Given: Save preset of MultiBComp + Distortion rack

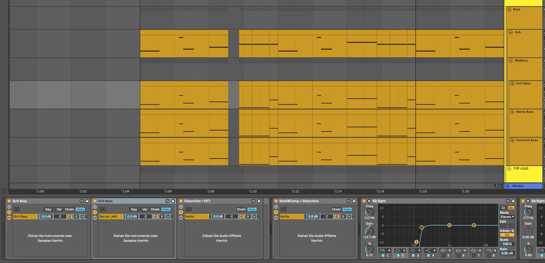Looking at the screenshot, I should 354,201.
